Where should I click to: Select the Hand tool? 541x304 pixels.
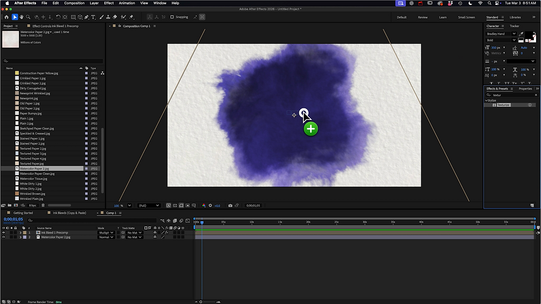[x=22, y=17]
